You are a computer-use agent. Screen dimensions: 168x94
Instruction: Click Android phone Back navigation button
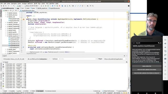point(138,93)
